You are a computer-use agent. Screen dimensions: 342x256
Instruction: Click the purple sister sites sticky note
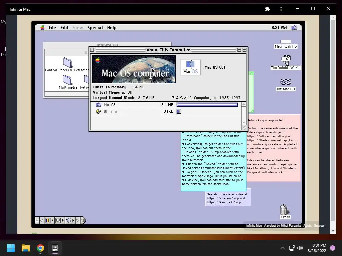(228, 198)
